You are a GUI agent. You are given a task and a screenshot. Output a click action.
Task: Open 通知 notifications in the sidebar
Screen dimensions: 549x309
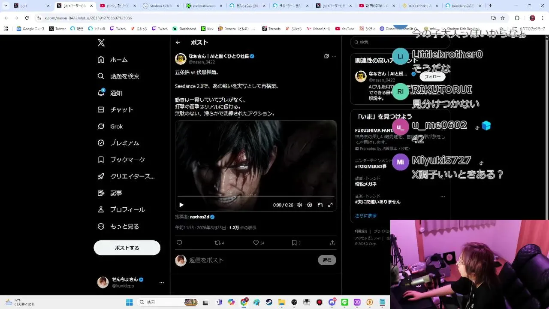(x=110, y=93)
